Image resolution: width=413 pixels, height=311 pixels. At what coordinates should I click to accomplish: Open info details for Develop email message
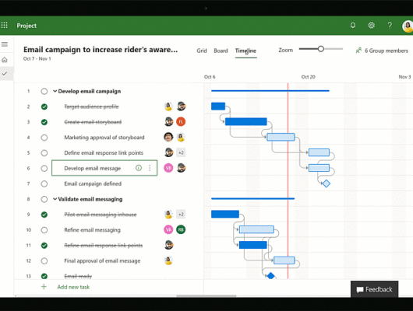(139, 168)
